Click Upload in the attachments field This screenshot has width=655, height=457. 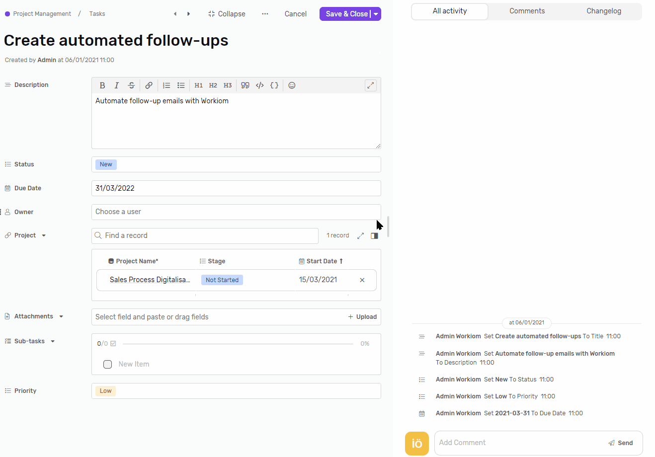click(x=362, y=317)
